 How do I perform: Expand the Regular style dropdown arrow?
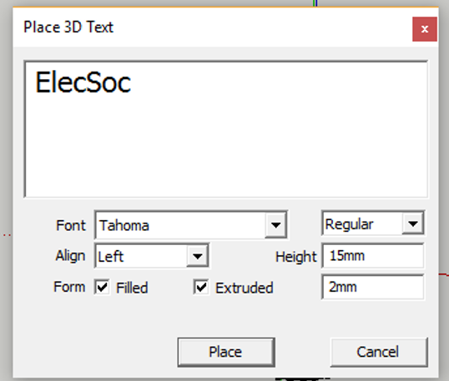412,223
